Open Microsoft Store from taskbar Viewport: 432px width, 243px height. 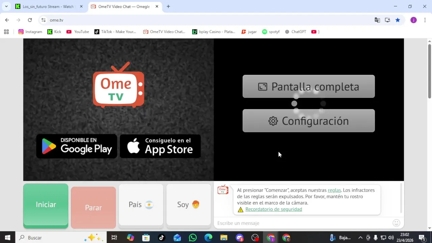pyautogui.click(x=146, y=238)
